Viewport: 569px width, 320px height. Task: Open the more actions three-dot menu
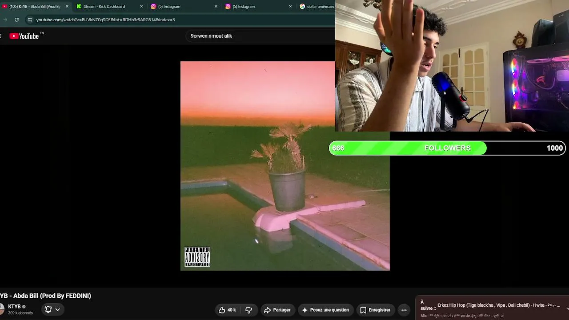pyautogui.click(x=404, y=310)
